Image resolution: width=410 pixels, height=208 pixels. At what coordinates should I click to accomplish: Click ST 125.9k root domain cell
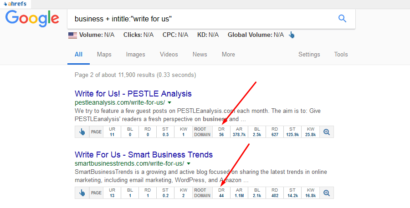pyautogui.click(x=292, y=132)
